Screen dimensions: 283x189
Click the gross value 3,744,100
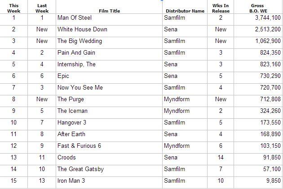click(268, 17)
